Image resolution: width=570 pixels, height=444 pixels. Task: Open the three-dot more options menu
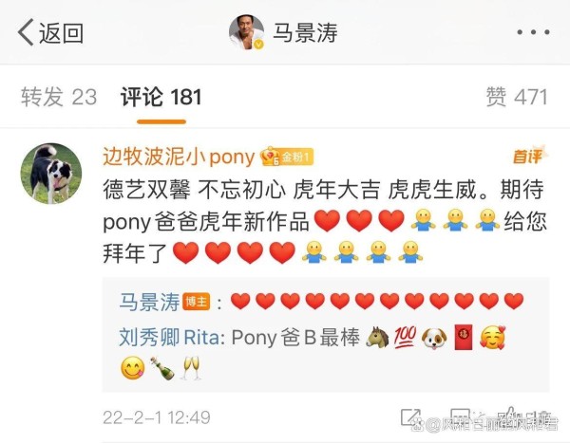(x=533, y=32)
